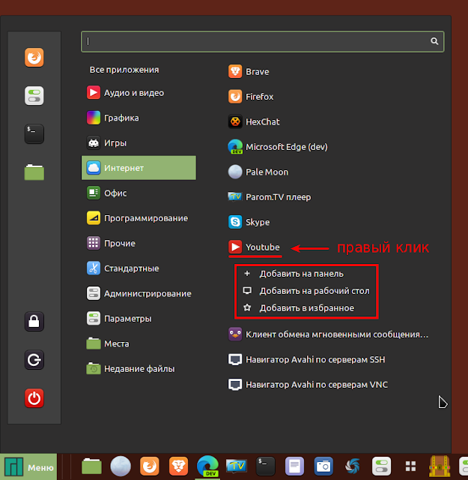Select the "Прочие" category
This screenshot has height=480, width=468.
[139, 243]
